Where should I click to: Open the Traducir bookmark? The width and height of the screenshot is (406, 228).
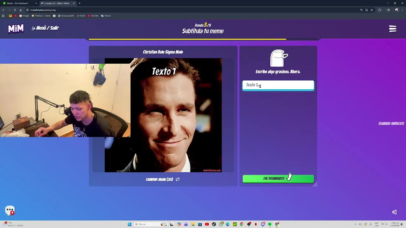coord(106,16)
